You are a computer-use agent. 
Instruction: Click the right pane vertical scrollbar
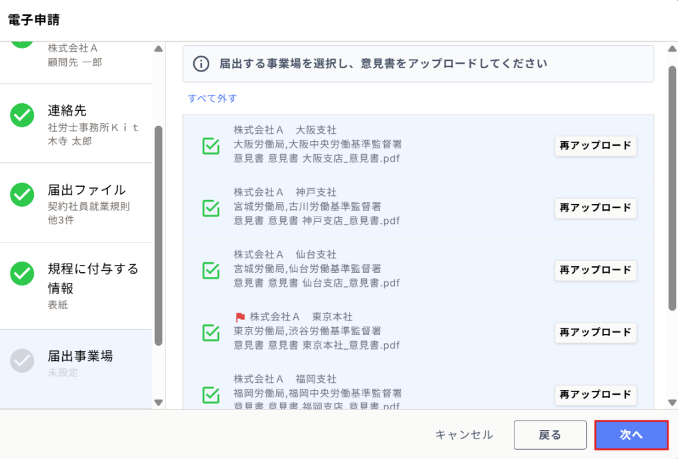[x=672, y=188]
